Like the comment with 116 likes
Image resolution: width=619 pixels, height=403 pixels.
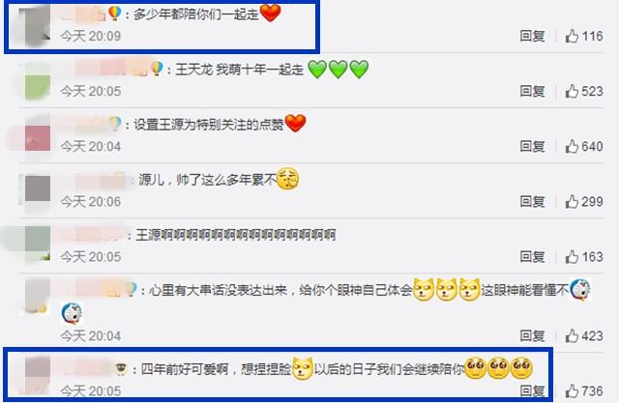(x=572, y=37)
